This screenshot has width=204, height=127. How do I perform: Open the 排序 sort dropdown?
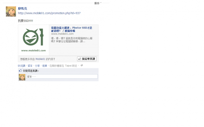point(98,3)
